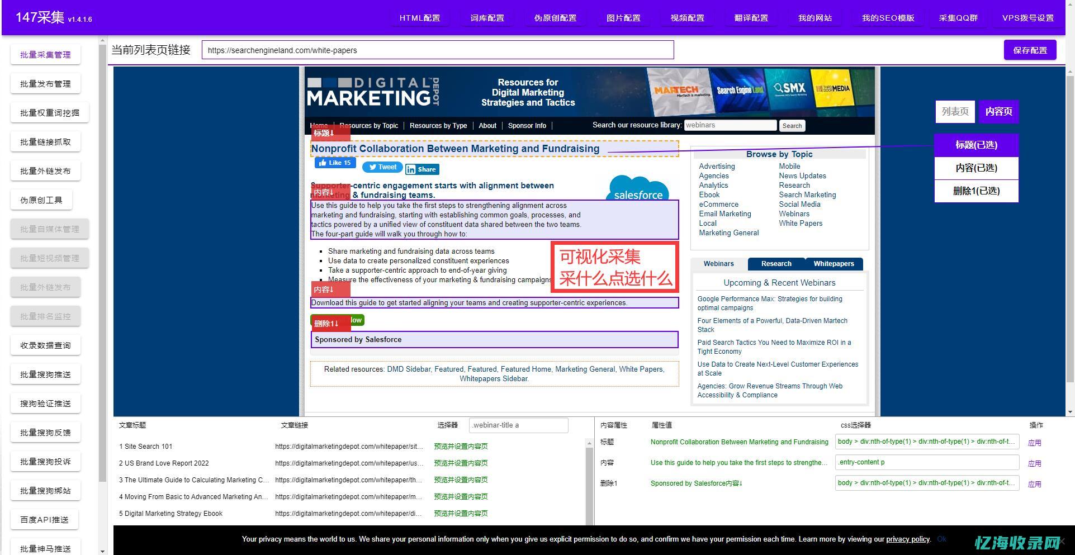Click the Digital Marketing Depot logo
1075x555 pixels.
coord(373,92)
